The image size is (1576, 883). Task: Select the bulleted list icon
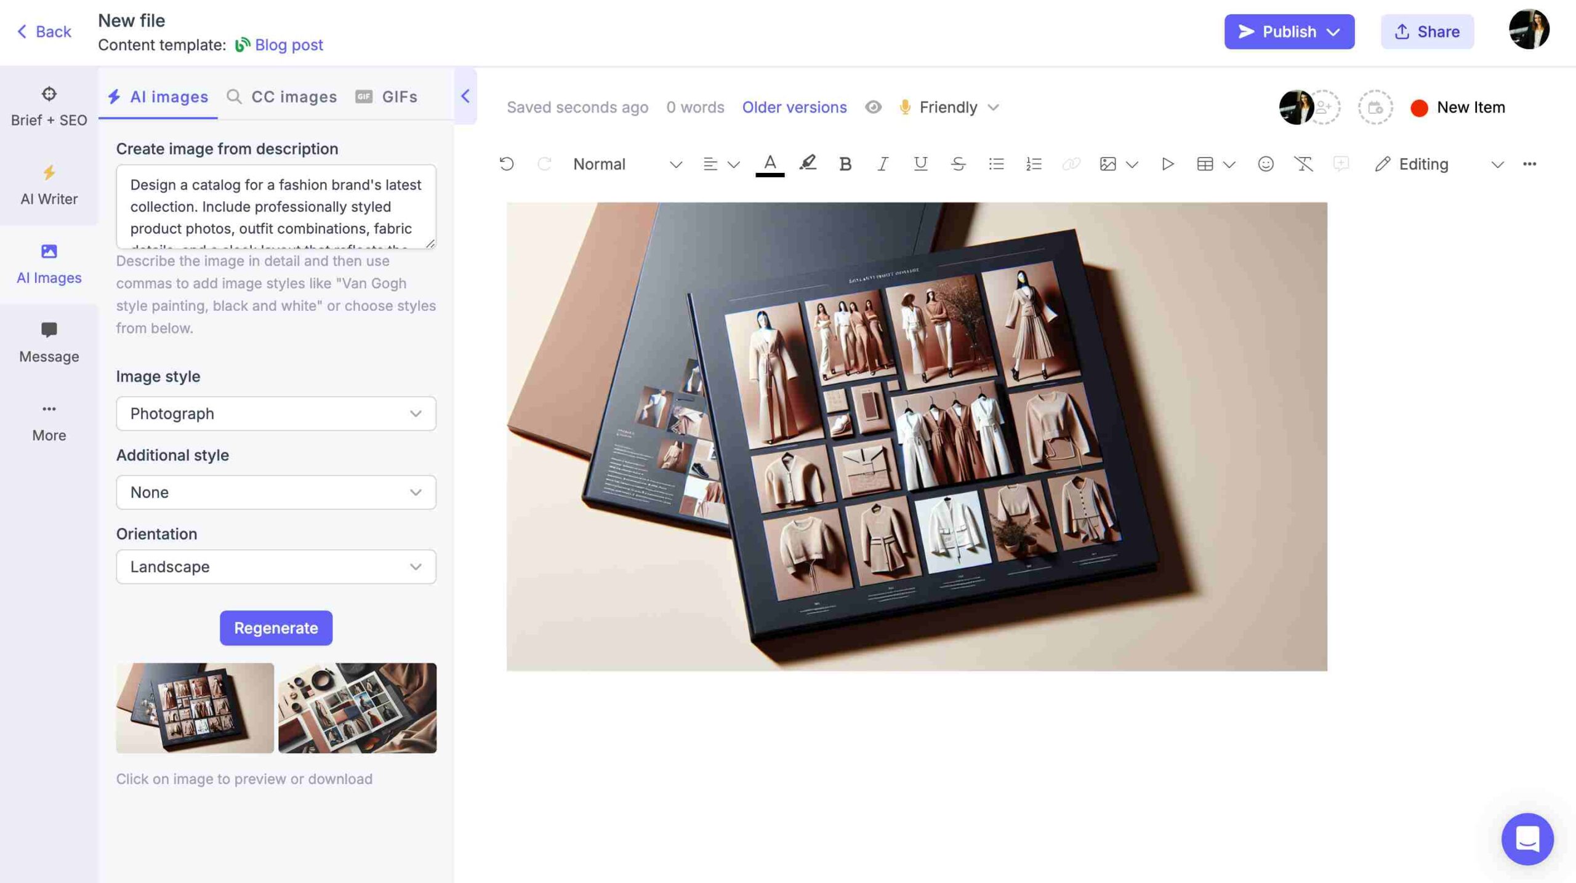click(x=996, y=164)
